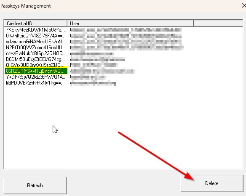Close the Passkeys Management window

(243, 6)
